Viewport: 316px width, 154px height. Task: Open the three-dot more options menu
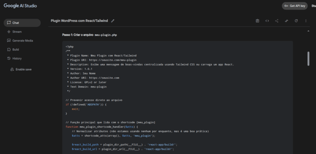306,21
